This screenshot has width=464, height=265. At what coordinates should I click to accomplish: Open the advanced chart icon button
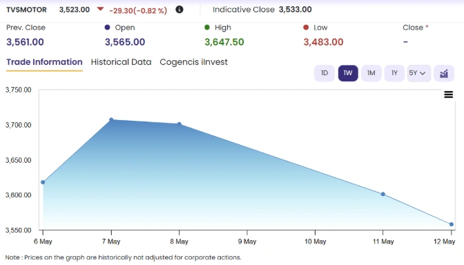point(443,73)
